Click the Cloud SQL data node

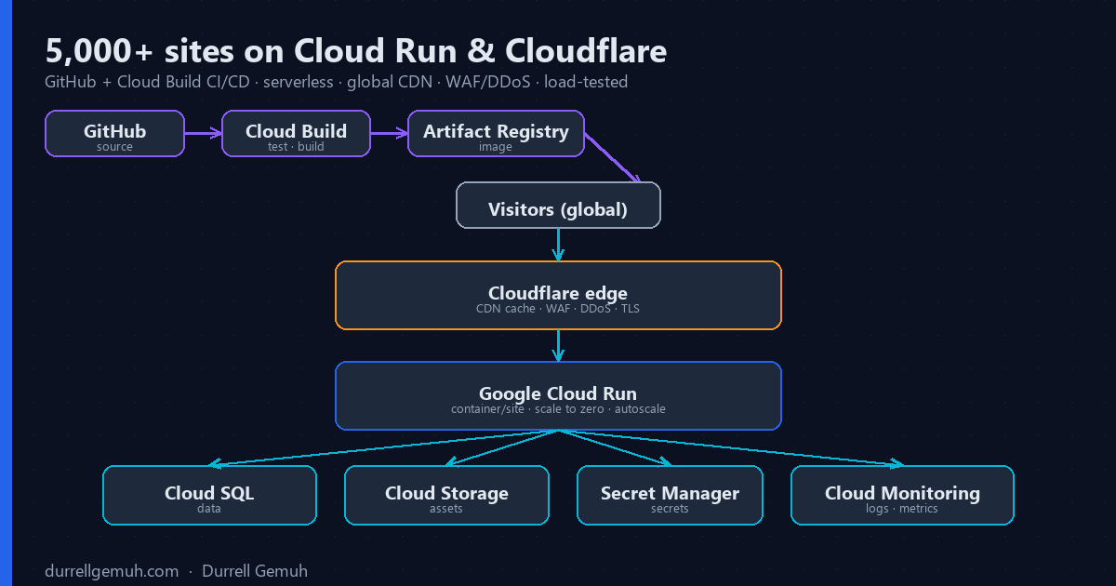(x=209, y=496)
